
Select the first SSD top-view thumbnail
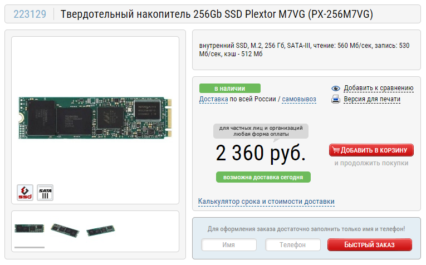click(30, 228)
